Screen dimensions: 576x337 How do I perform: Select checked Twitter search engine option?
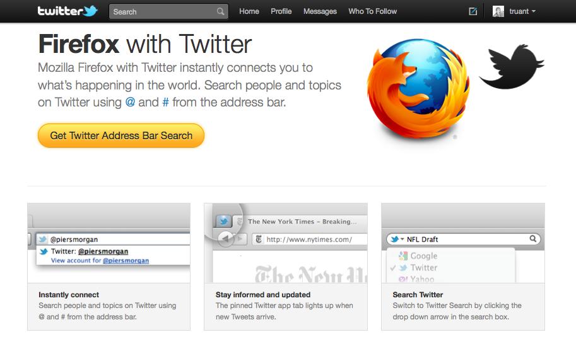(x=418, y=267)
